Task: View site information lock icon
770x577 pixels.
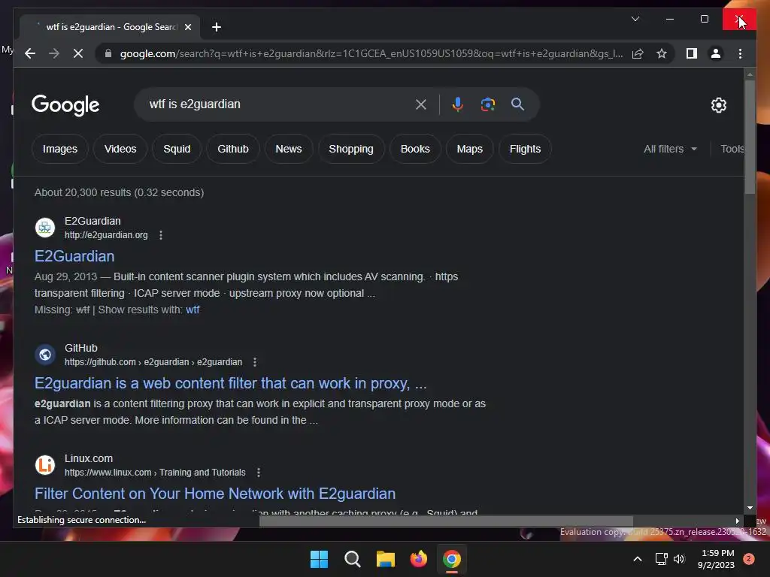Action: point(108,53)
